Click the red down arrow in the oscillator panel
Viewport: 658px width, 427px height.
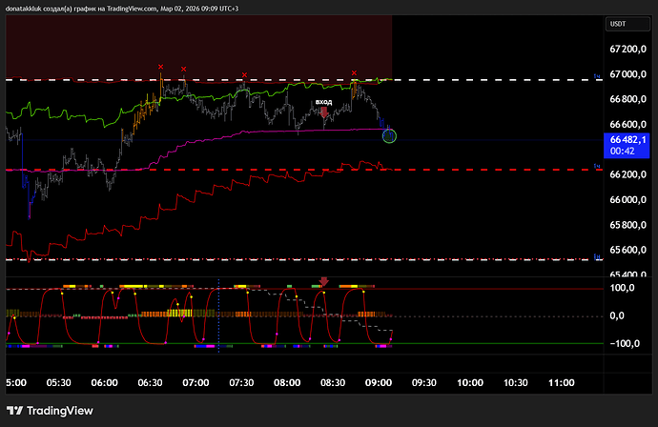324,281
